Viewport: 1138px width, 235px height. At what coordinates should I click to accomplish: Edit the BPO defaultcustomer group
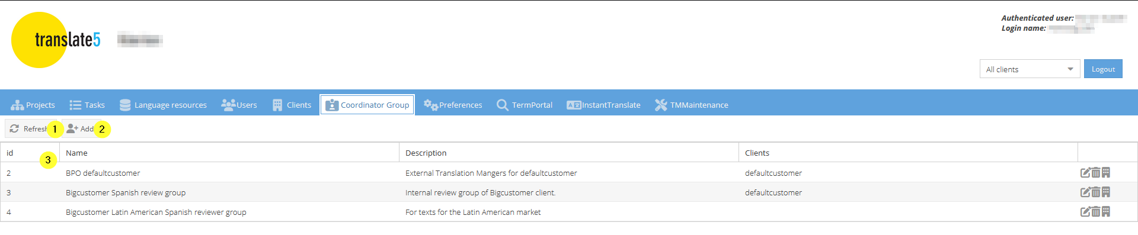click(1085, 173)
